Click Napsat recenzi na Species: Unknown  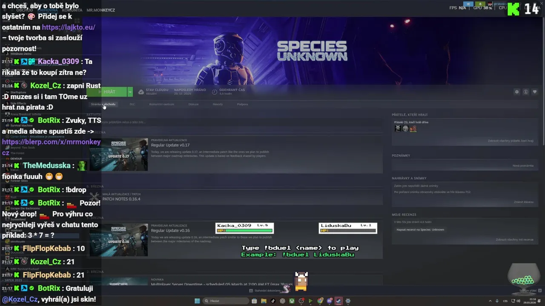click(x=420, y=229)
